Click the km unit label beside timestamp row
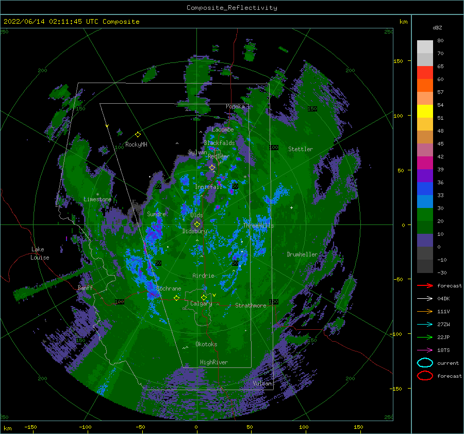The height and width of the screenshot is (434, 464). pyautogui.click(x=403, y=22)
